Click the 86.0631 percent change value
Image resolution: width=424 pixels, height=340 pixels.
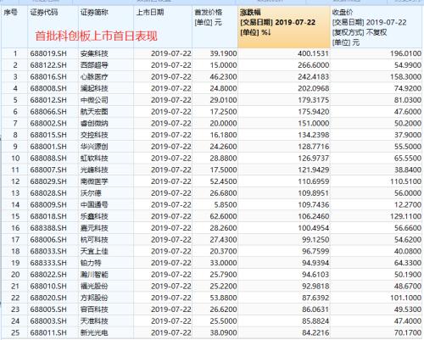315,309
